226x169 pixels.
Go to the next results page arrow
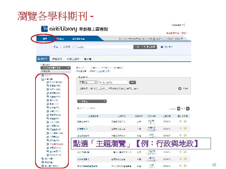tap(188, 109)
